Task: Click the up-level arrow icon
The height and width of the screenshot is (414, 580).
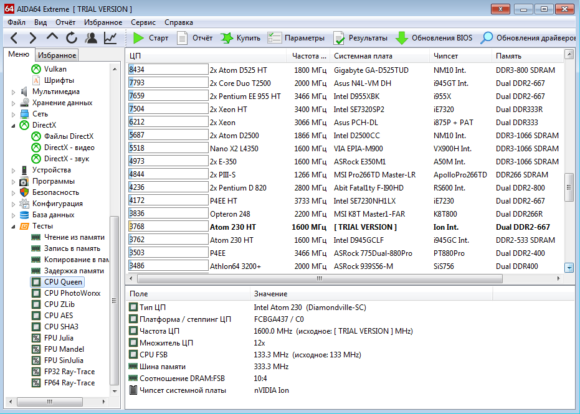Action: point(52,37)
